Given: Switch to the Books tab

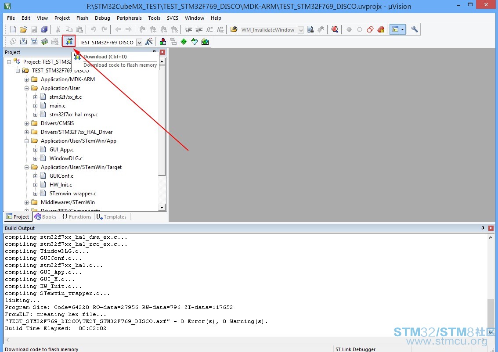Looking at the screenshot, I should [45, 217].
